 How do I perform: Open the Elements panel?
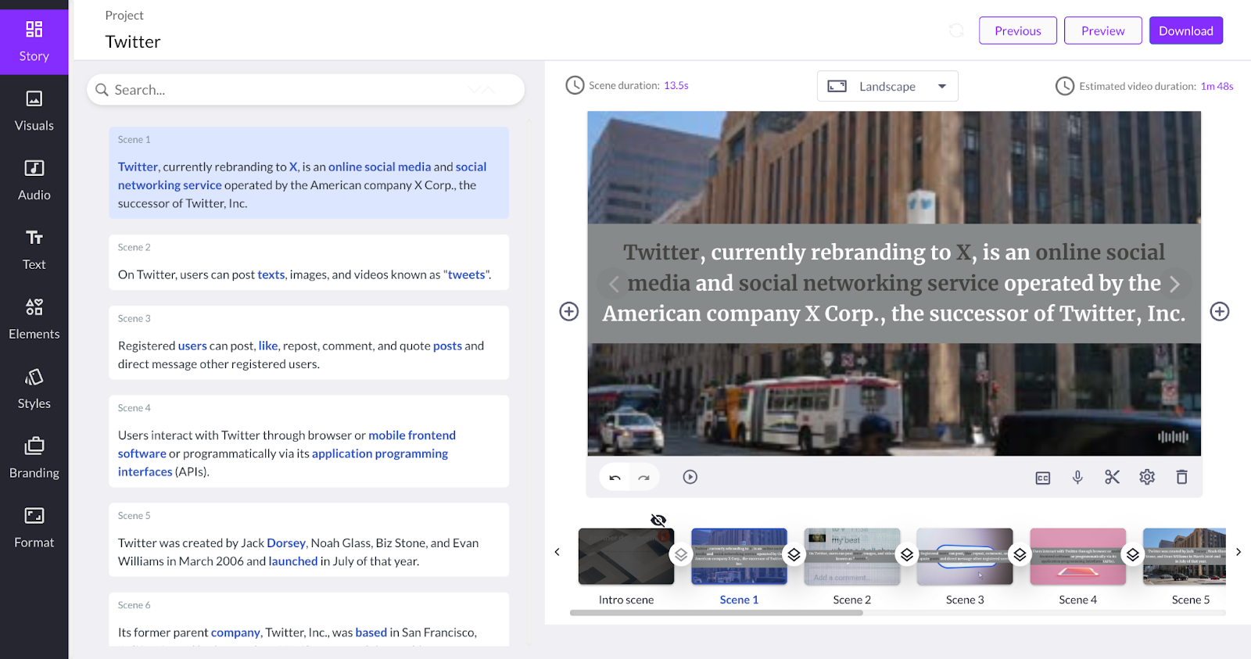34,320
